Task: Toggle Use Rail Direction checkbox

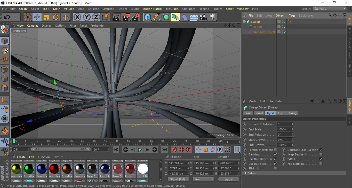Action: point(275,159)
